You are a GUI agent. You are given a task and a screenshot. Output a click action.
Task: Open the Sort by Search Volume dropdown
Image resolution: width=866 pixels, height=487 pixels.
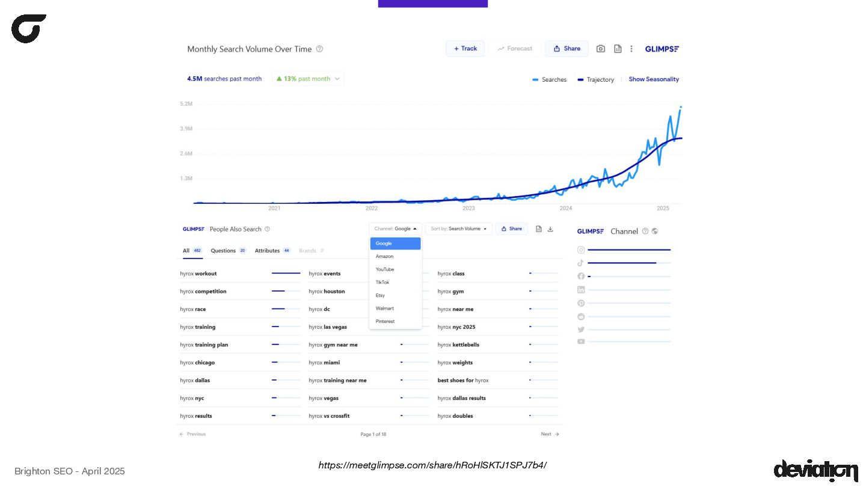tap(459, 229)
